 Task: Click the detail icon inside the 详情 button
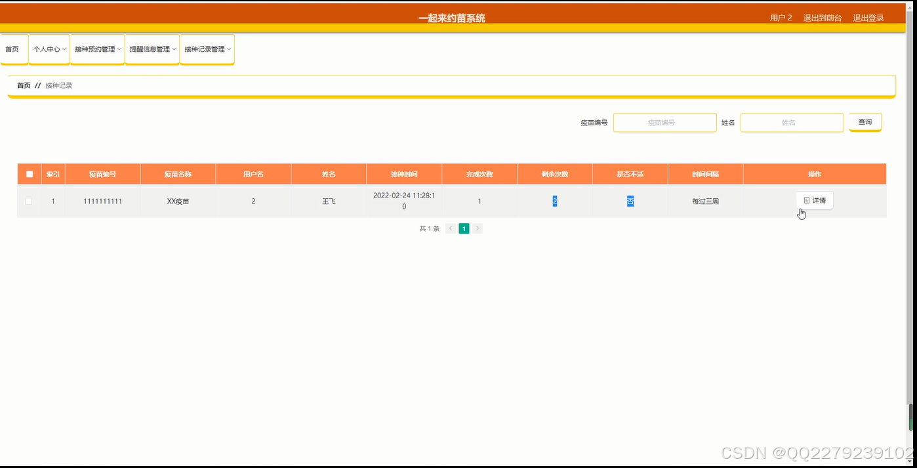click(807, 200)
